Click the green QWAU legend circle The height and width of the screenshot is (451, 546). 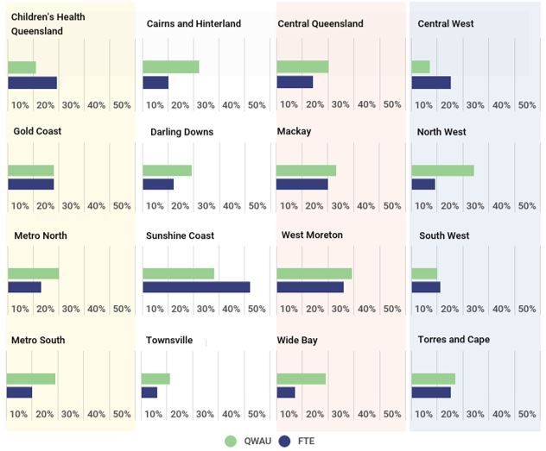point(231,441)
